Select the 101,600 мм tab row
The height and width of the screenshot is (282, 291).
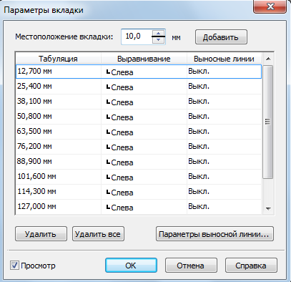[x=139, y=176]
